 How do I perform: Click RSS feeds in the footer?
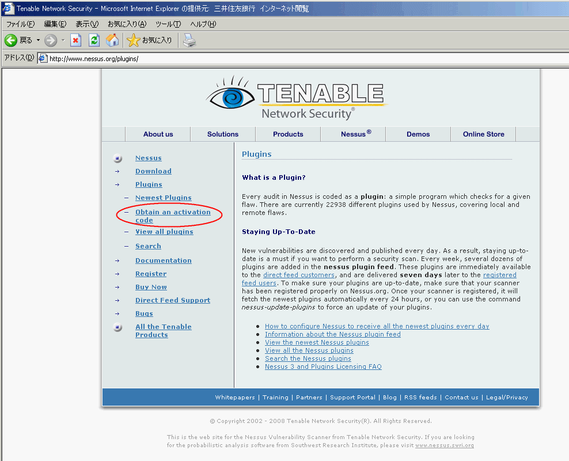tap(420, 397)
